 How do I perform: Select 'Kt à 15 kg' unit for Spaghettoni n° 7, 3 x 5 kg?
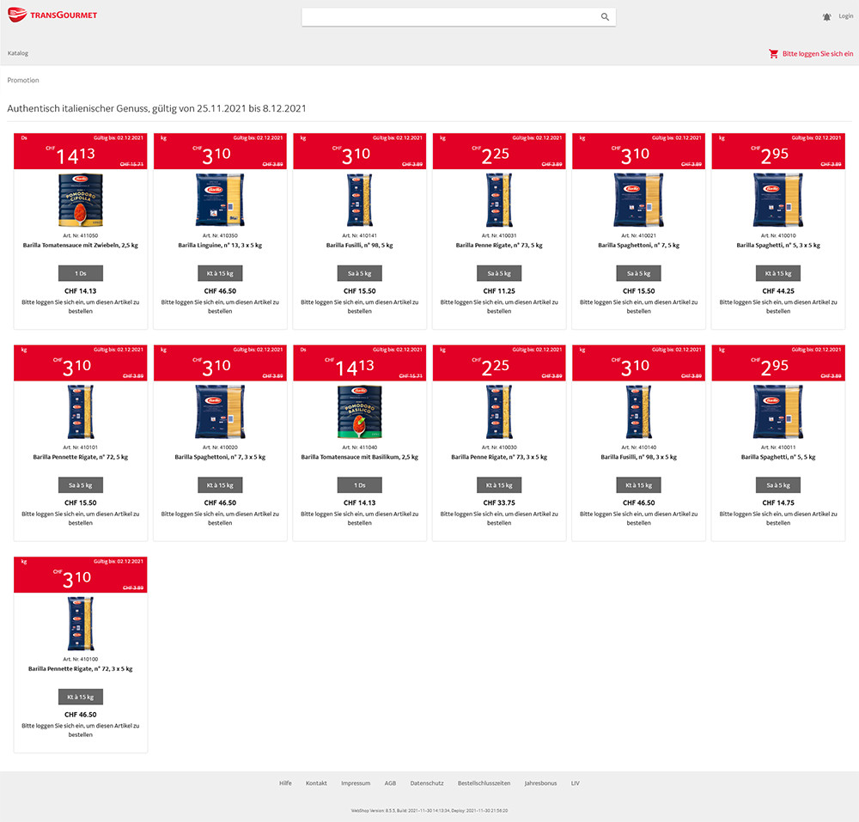click(220, 485)
